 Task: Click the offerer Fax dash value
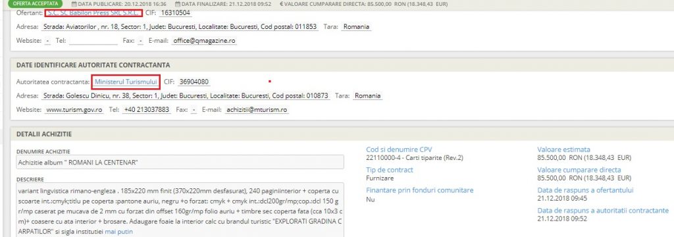click(141, 41)
